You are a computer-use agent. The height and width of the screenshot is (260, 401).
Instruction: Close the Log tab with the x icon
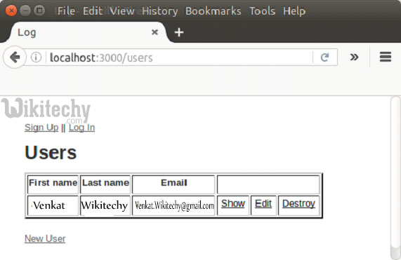tap(155, 32)
